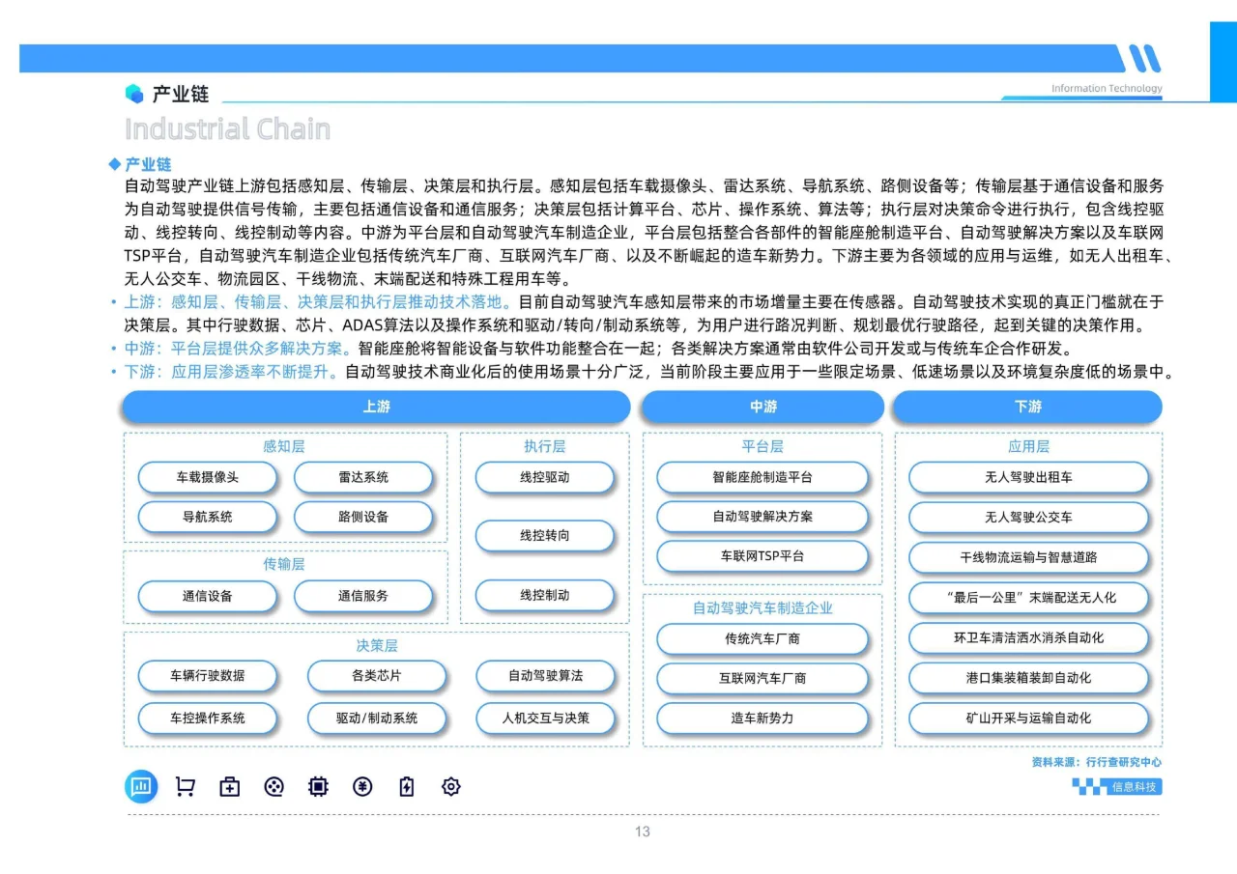Click the blue 产业链 subheading with diamond bullet
This screenshot has height=874, width=1237.
click(140, 165)
